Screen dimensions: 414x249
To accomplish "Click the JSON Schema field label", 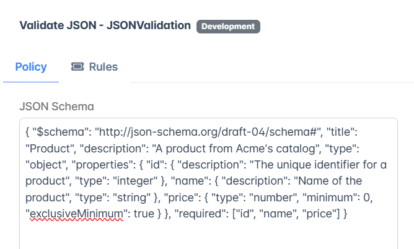I will [56, 107].
